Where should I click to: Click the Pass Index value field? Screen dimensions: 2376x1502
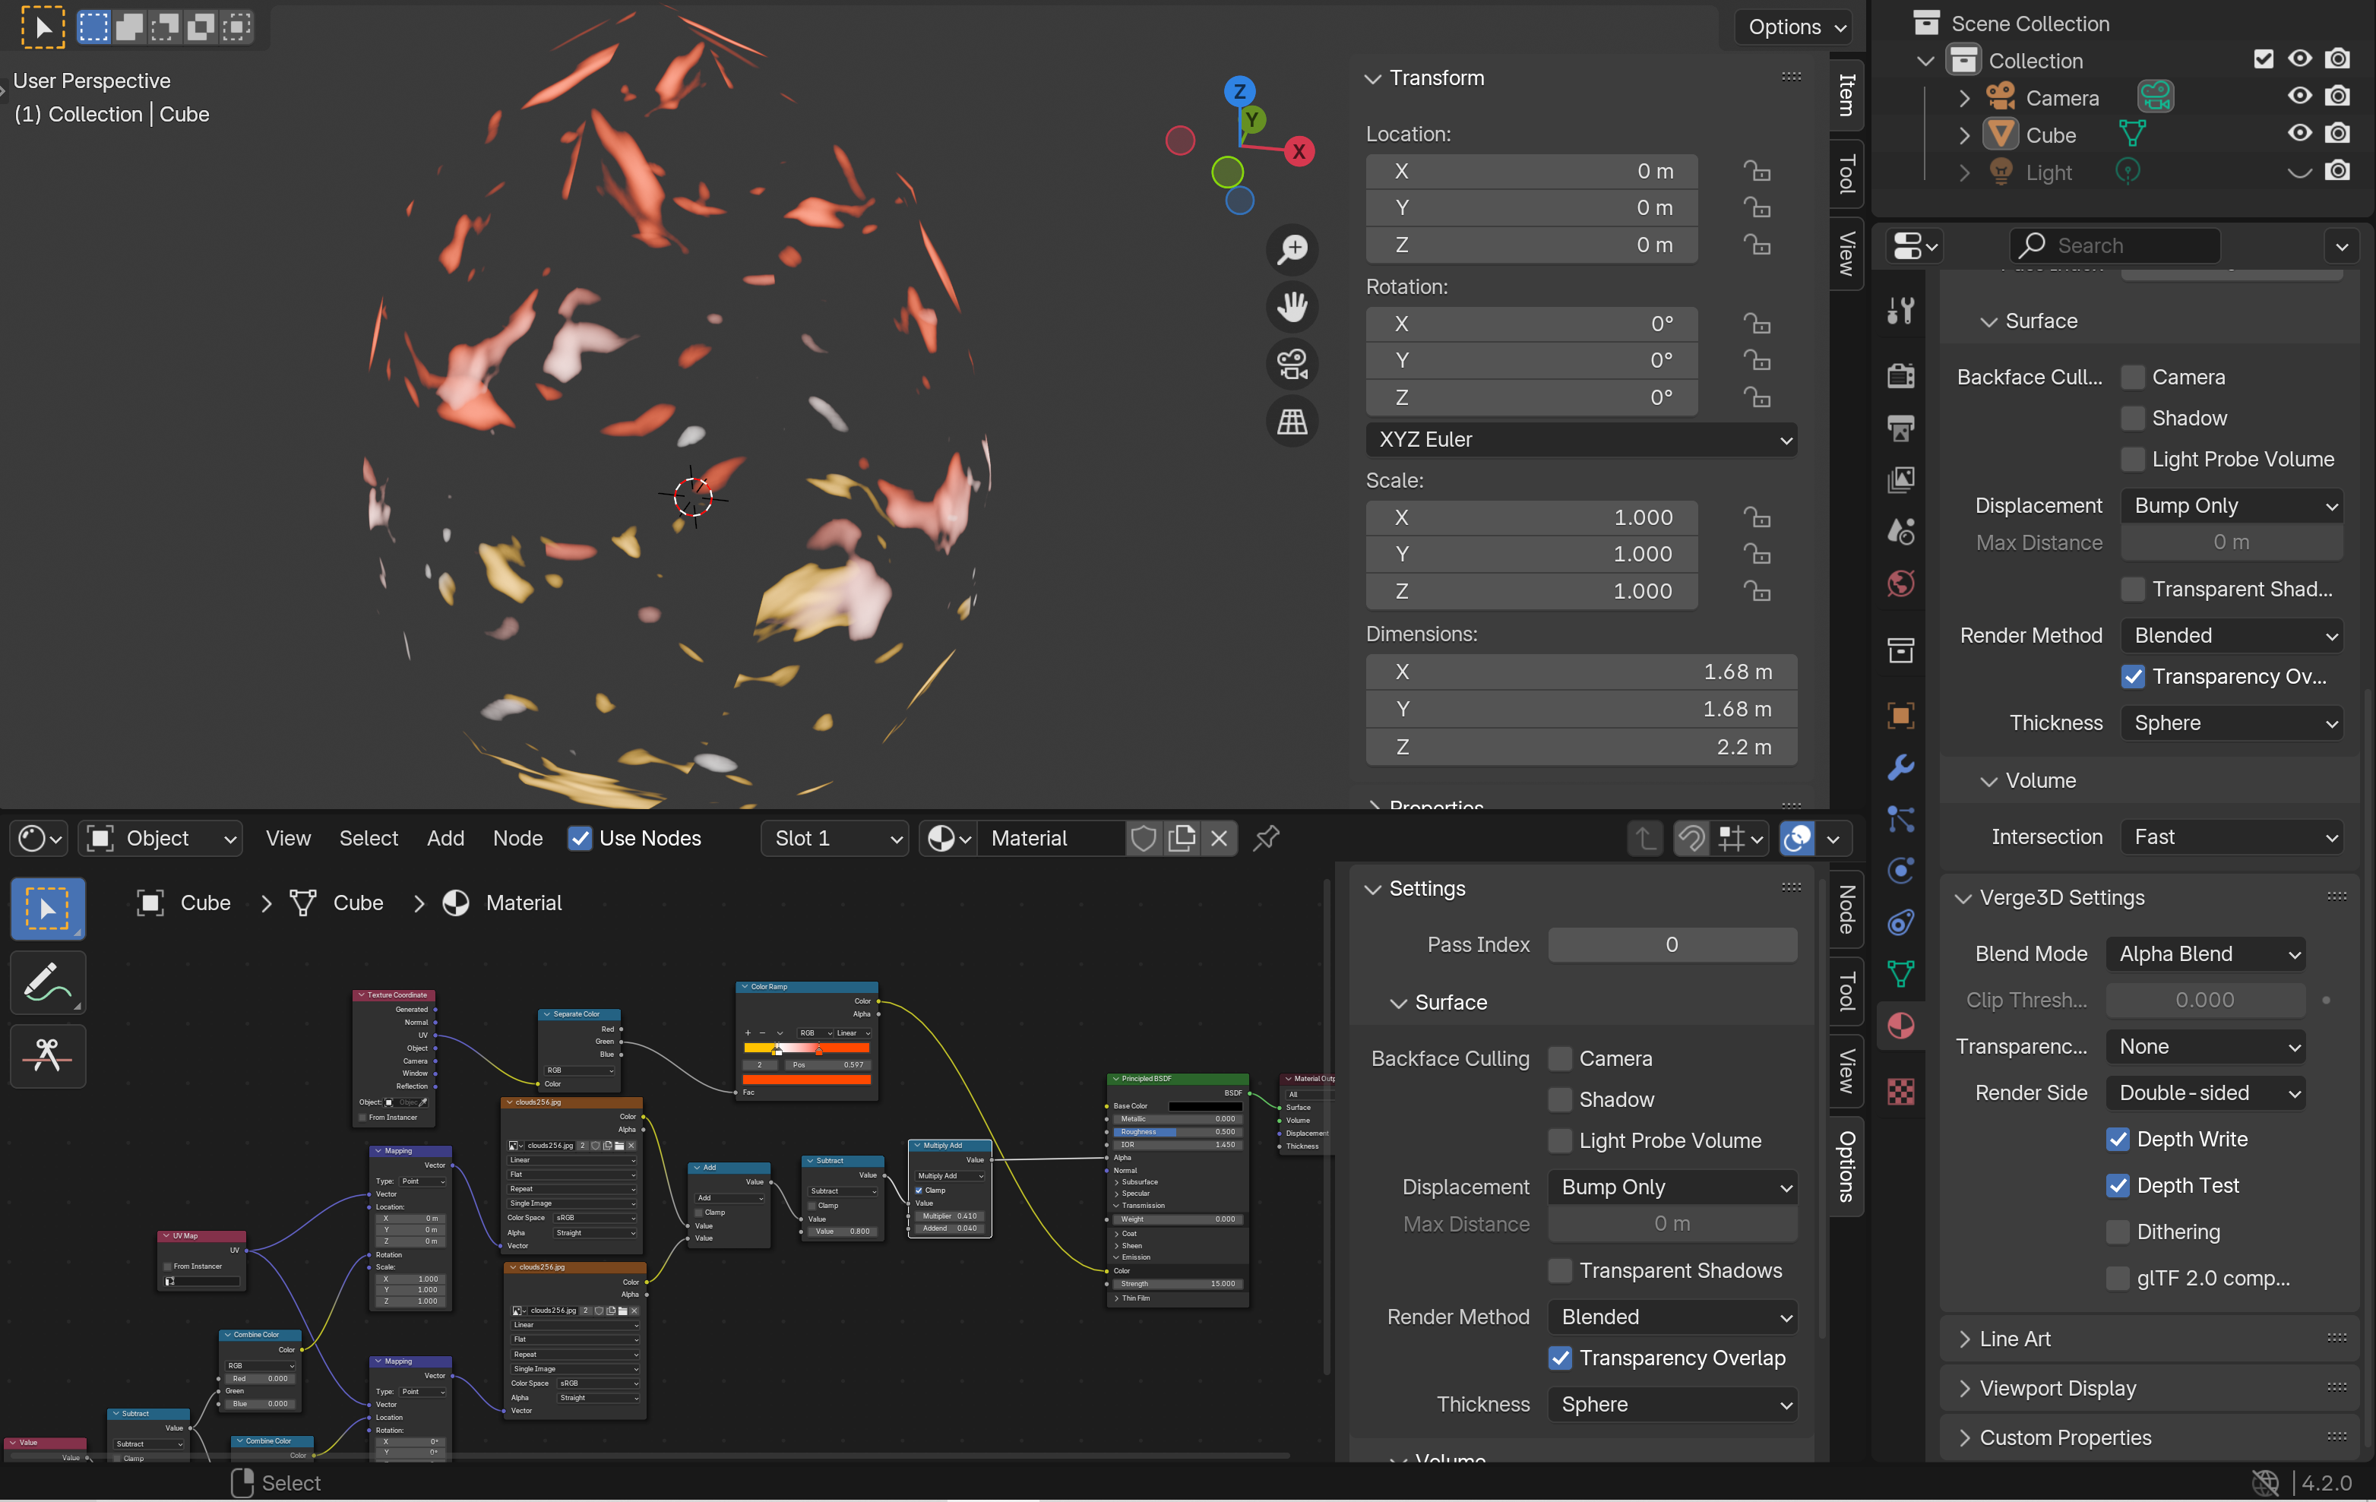(1672, 944)
